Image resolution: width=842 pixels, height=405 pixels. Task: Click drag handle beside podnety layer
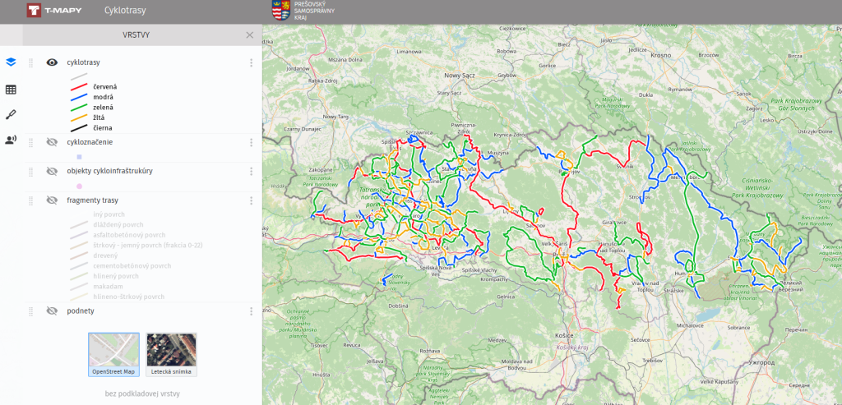click(31, 311)
